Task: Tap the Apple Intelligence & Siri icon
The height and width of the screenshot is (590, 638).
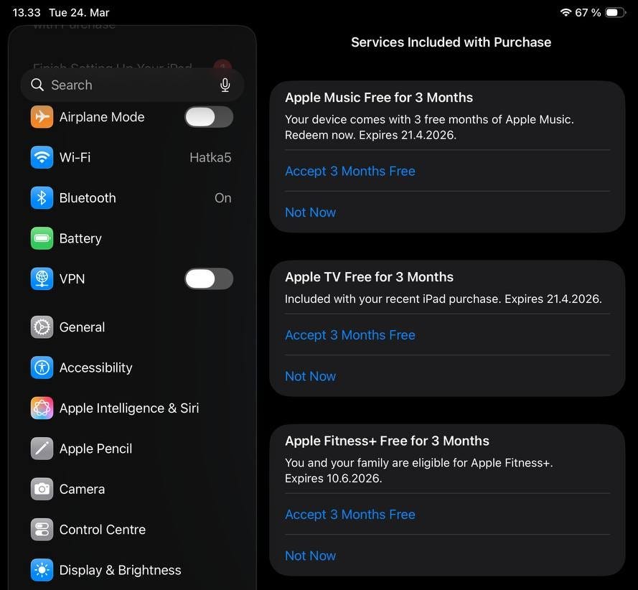Action: (x=42, y=408)
